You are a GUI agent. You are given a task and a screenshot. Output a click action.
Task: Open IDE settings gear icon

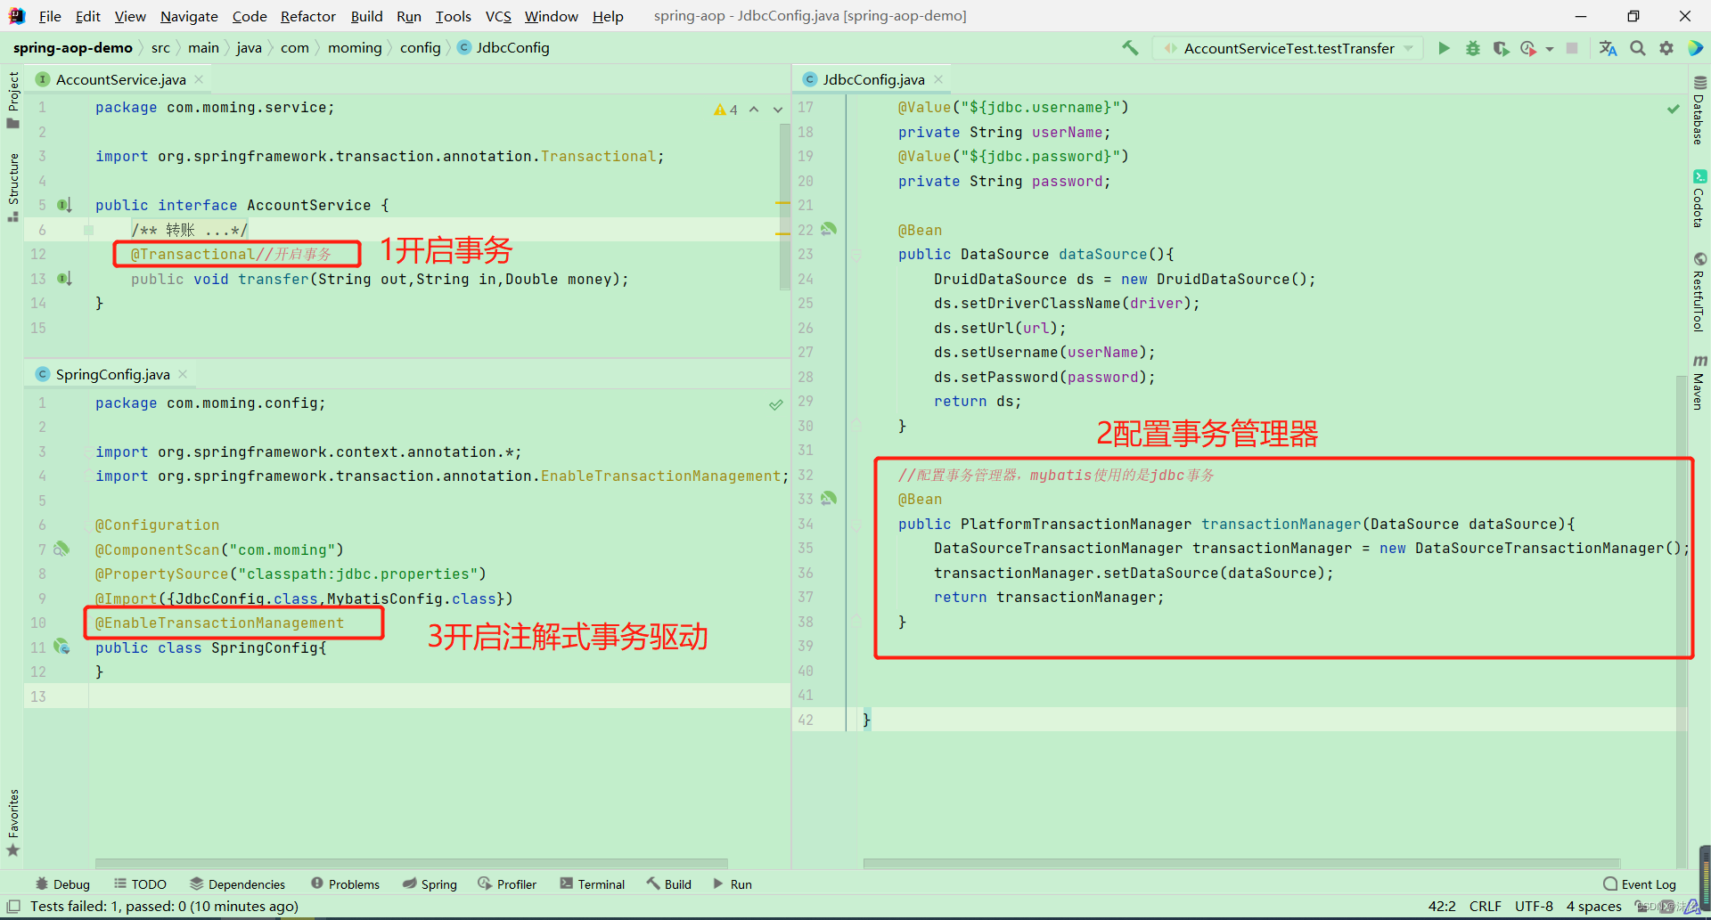coord(1666,48)
